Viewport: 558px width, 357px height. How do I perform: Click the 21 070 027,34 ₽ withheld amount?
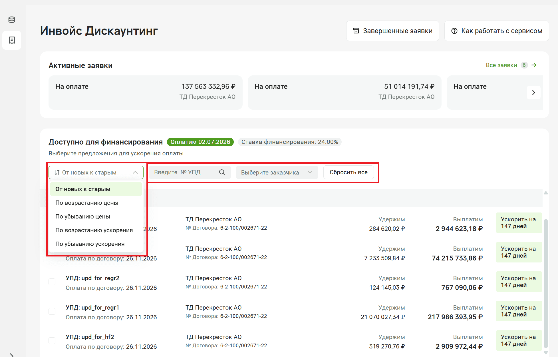click(x=383, y=317)
